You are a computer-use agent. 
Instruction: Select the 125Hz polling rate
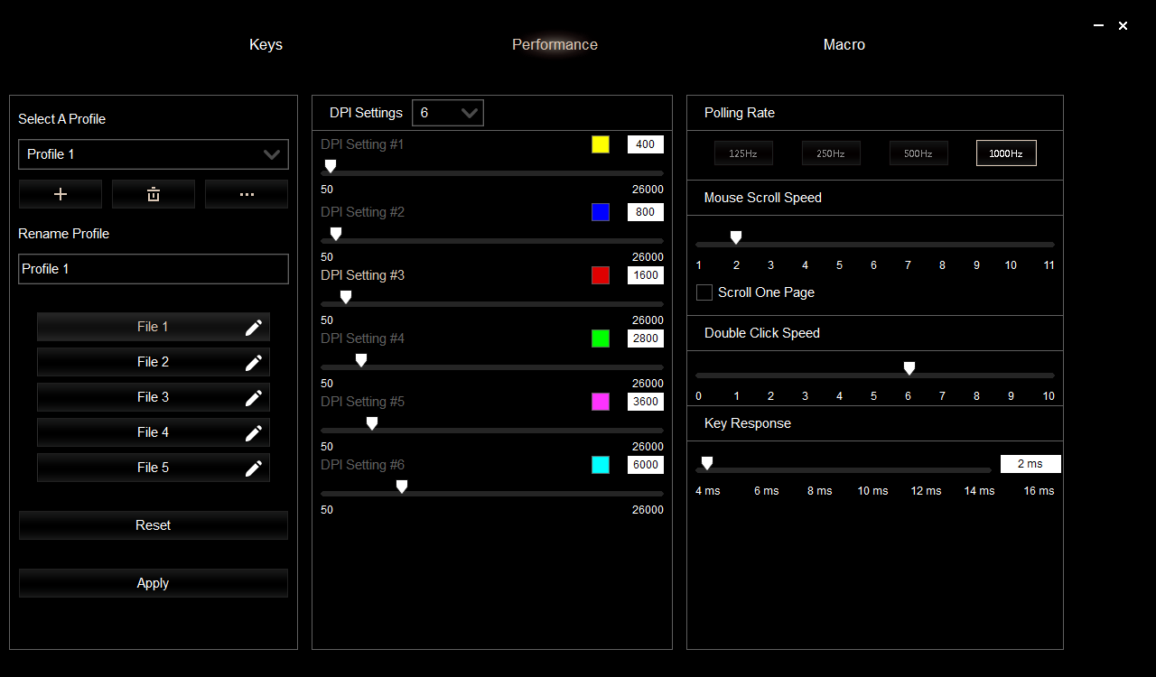tap(743, 153)
